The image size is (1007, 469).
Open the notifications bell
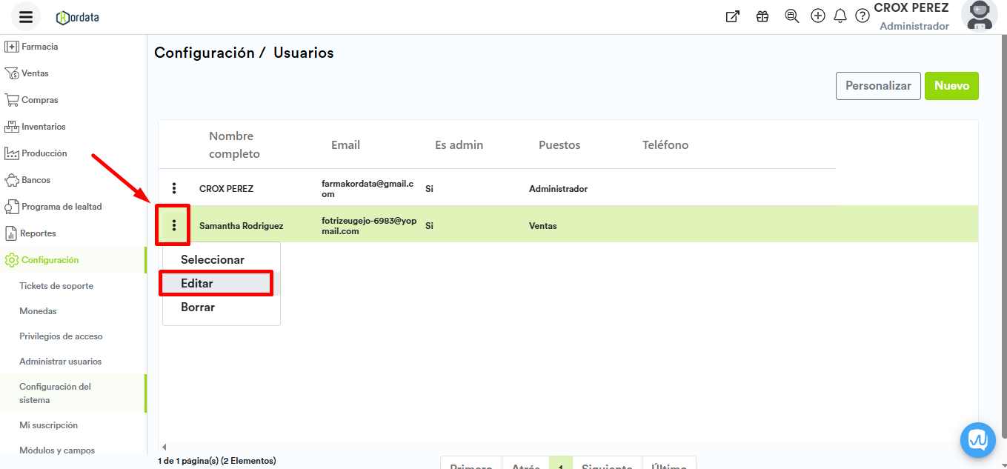click(840, 16)
